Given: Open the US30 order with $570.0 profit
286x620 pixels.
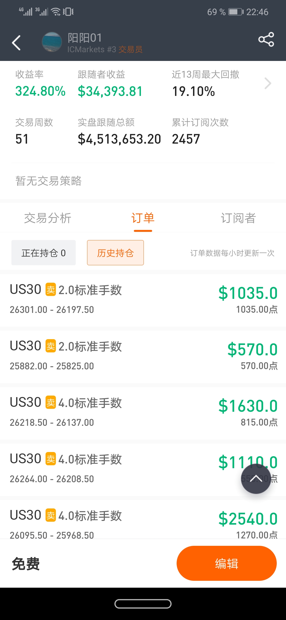Looking at the screenshot, I should (143, 356).
